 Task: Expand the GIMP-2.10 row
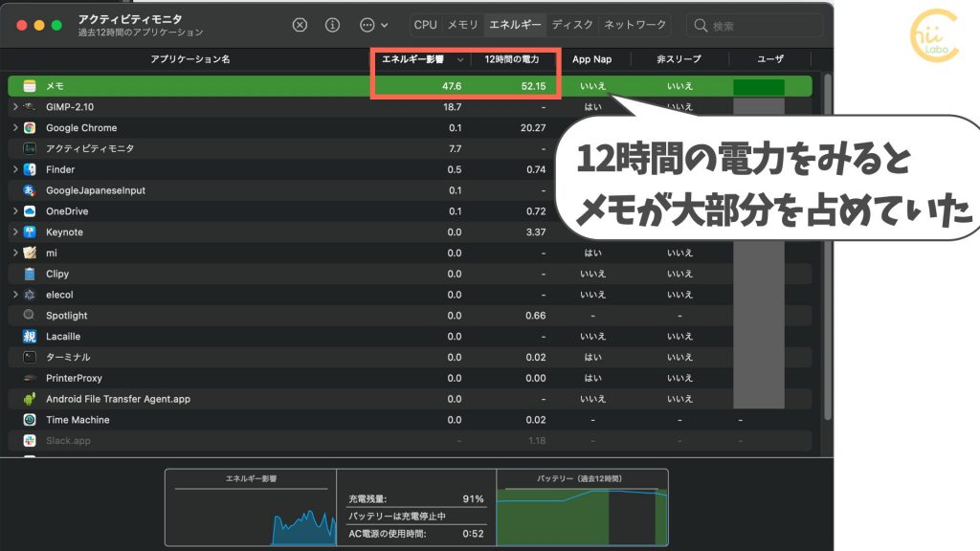point(15,107)
